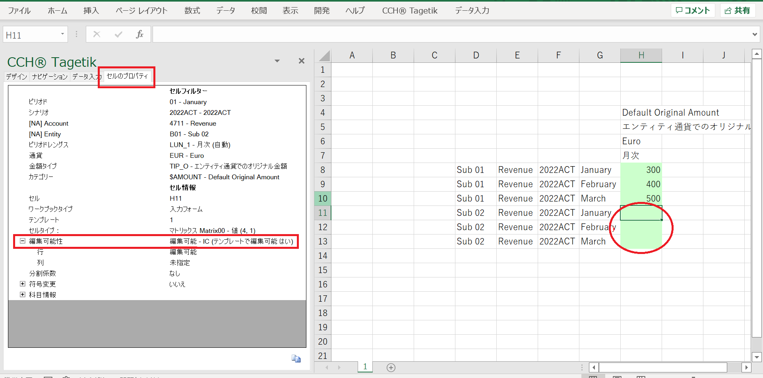Click the insert function fx icon
Screen dimensions: 763x378
pos(139,35)
